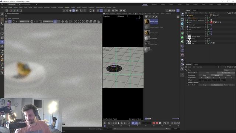This screenshot has height=133, width=236.
Task: Select Bounding Box reference point option
Action: tap(226, 73)
